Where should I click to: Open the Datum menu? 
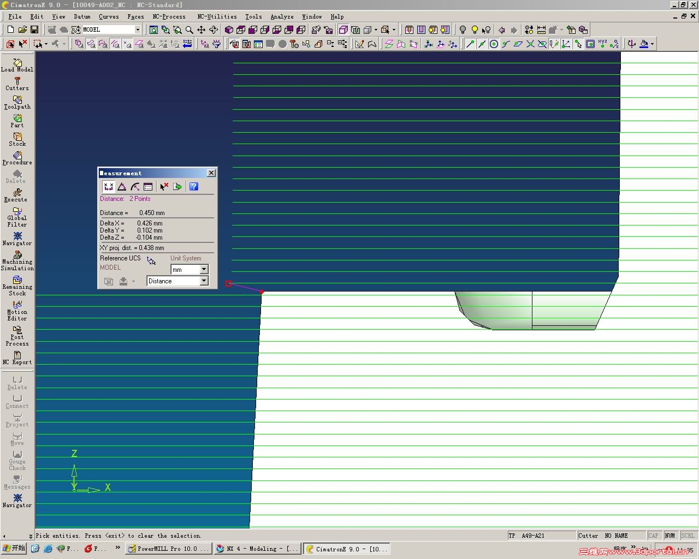(x=82, y=17)
